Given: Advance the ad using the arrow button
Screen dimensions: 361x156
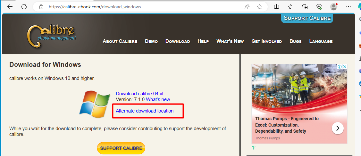Looking at the screenshot, I should click(x=338, y=128).
